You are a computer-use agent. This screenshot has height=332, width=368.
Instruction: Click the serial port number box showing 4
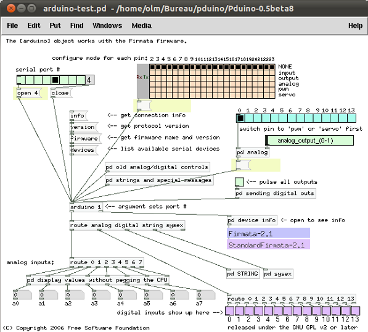pos(90,80)
